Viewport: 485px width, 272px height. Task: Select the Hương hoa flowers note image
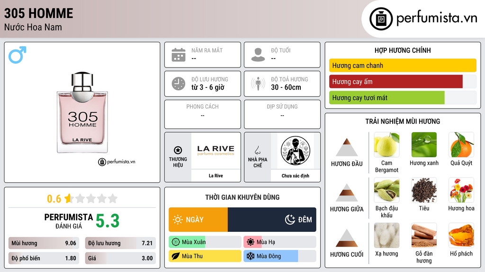pos(461,190)
